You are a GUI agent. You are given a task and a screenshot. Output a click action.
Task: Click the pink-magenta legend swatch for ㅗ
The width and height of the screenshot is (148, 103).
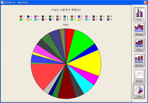click(x=86, y=17)
